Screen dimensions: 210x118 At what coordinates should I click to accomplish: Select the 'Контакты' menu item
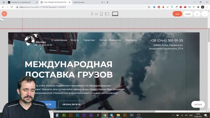click(x=131, y=40)
